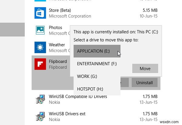Click the Move button in the popup
Image resolution: width=182 pixels, height=125 pixels.
(145, 69)
